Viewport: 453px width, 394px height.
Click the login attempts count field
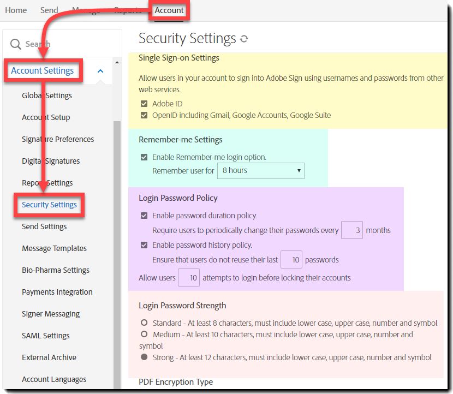click(189, 278)
